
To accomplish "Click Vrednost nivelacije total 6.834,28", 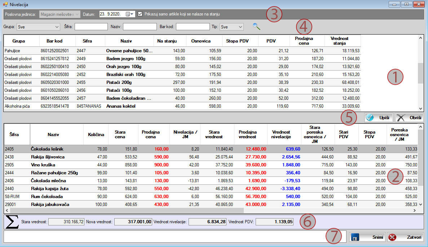I will (x=207, y=222).
